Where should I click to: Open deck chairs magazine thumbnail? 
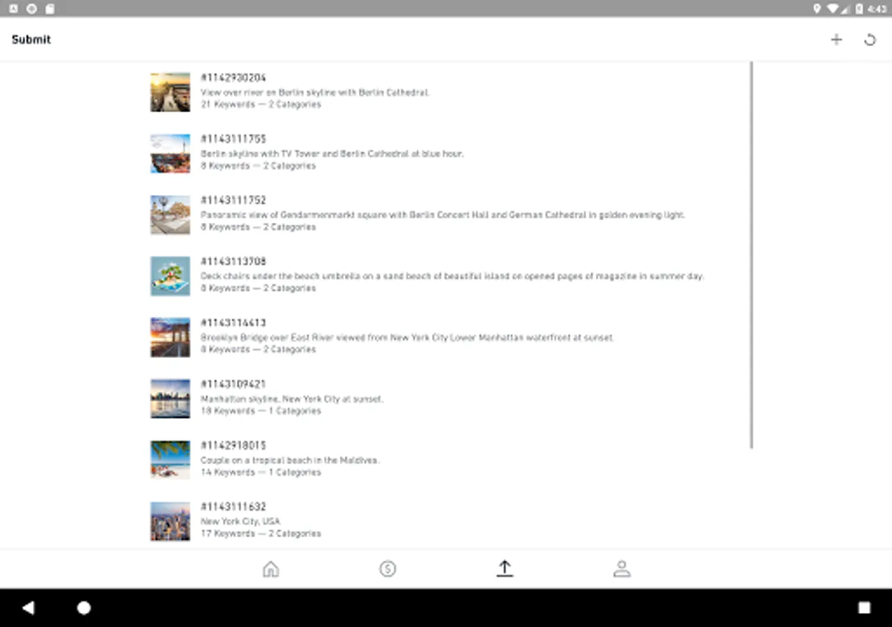(170, 276)
